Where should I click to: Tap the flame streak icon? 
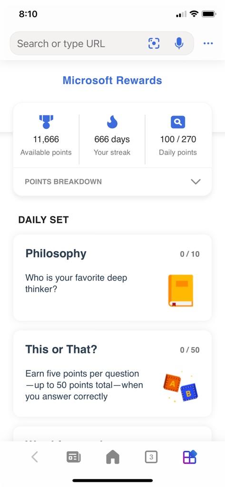(x=112, y=122)
